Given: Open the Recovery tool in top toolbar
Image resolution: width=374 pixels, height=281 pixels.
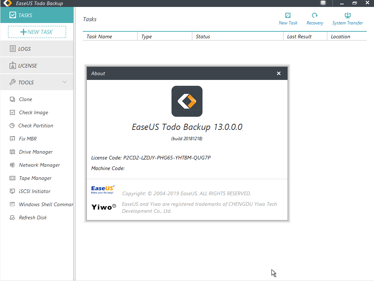Looking at the screenshot, I should [x=315, y=19].
